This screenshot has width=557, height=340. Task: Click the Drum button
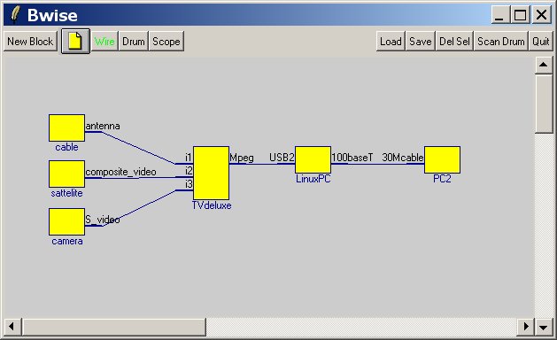[x=134, y=42]
